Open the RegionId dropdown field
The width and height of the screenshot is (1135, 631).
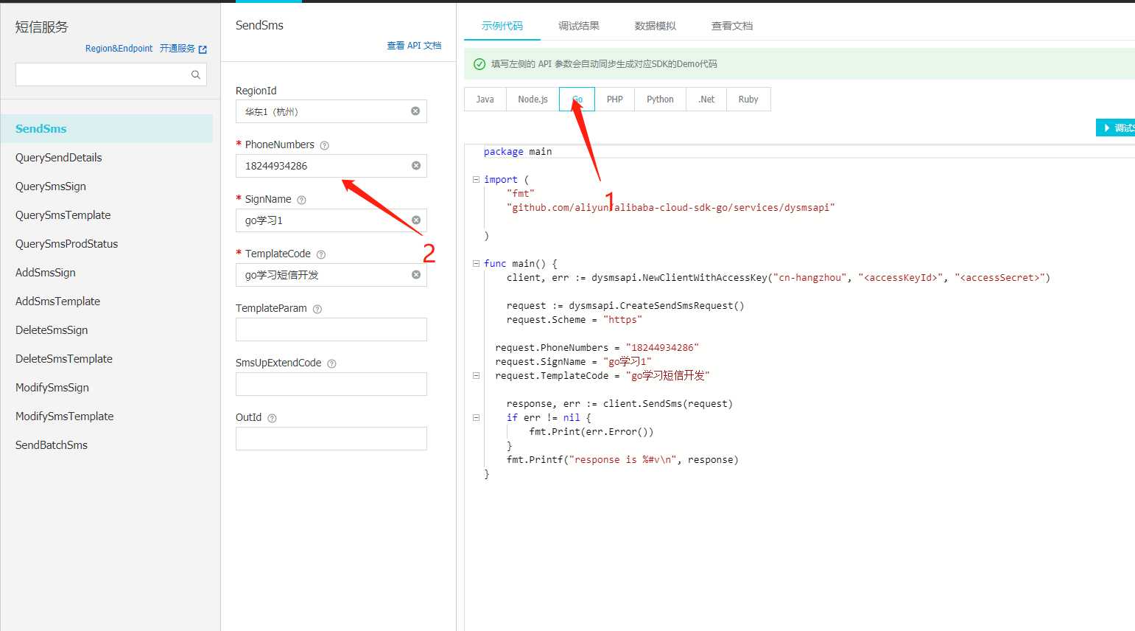point(331,111)
